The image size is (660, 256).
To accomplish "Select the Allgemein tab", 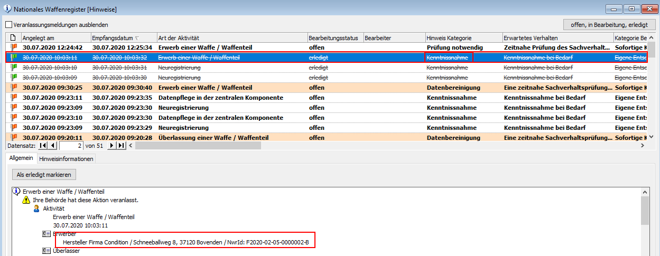I will pyautogui.click(x=21, y=158).
